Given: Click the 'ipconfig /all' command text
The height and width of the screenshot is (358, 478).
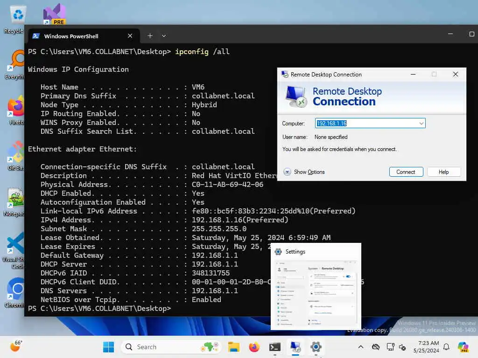Looking at the screenshot, I should pos(202,51).
